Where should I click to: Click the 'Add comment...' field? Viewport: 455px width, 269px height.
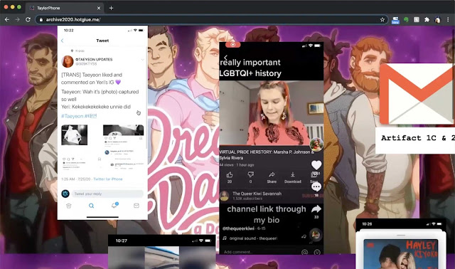click(x=237, y=252)
